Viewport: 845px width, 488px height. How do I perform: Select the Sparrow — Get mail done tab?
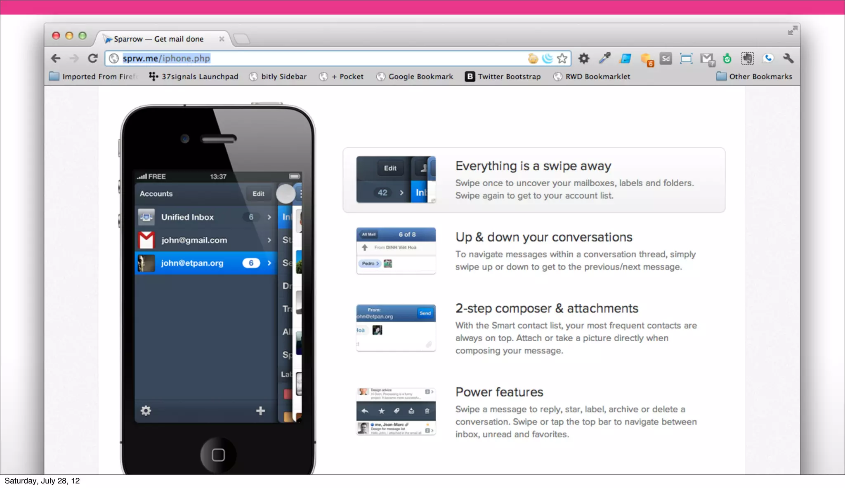[159, 39]
